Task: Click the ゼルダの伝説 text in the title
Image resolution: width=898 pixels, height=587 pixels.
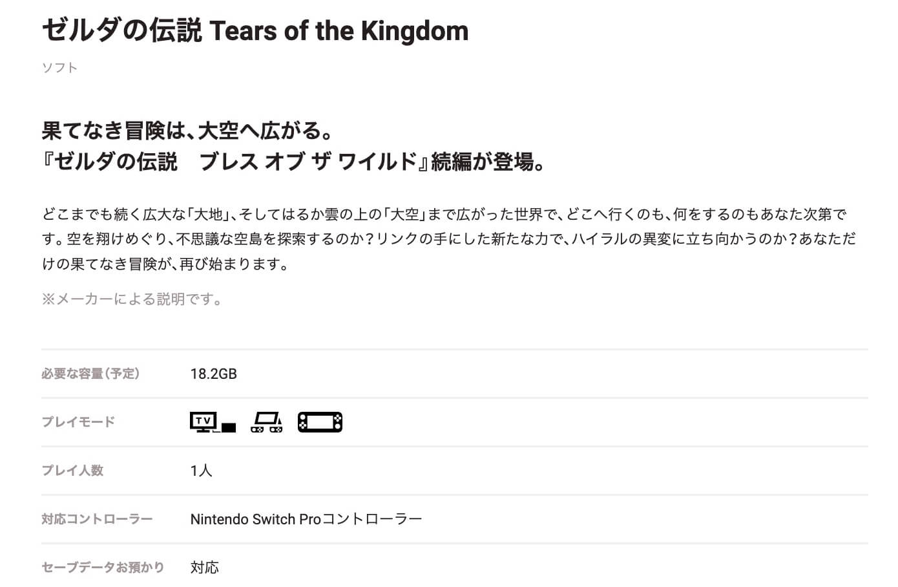Action: [122, 31]
